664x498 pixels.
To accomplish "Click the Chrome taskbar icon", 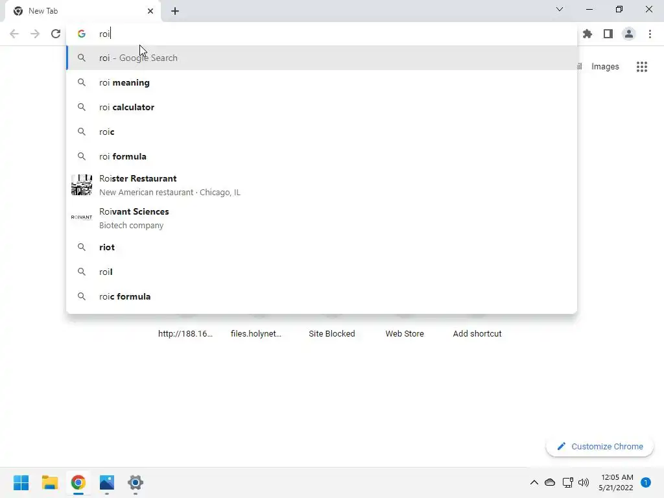I will 78,482.
